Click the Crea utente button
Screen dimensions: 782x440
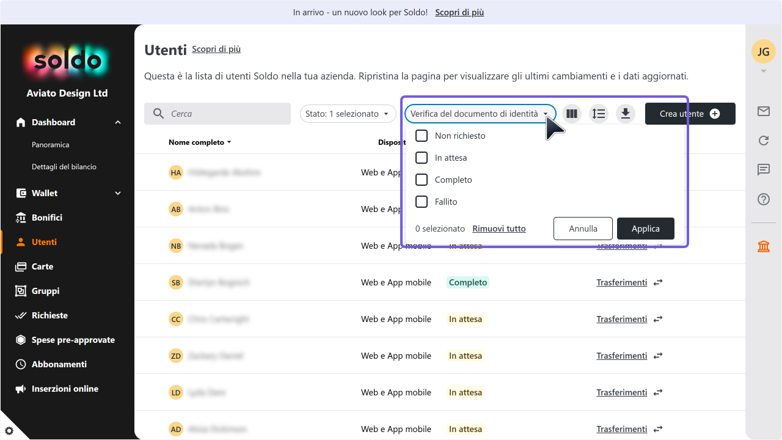tap(690, 114)
